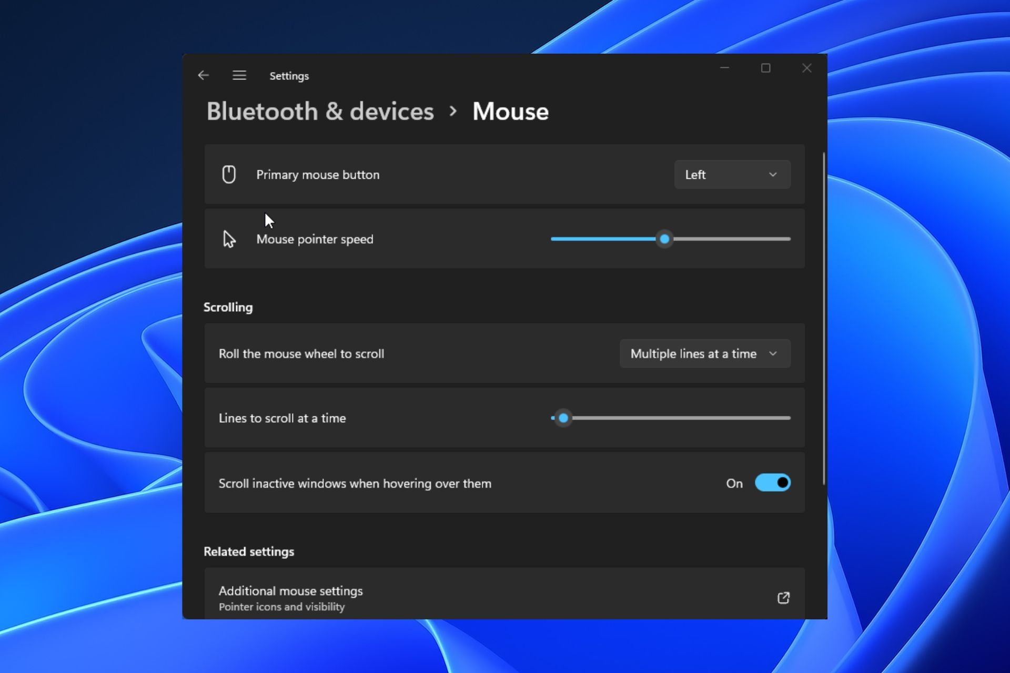
Task: Click the On label beside the toggle
Action: (x=734, y=483)
